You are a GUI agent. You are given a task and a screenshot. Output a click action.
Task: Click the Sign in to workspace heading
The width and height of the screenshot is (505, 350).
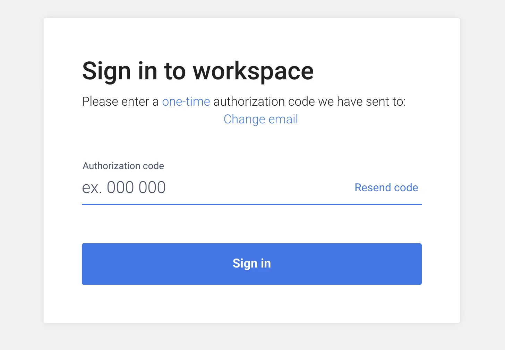198,71
